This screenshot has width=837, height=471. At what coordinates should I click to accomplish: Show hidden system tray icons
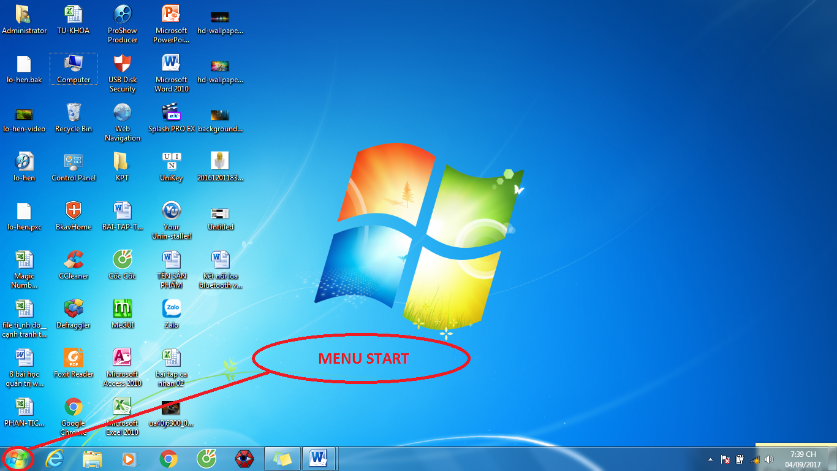tap(710, 459)
